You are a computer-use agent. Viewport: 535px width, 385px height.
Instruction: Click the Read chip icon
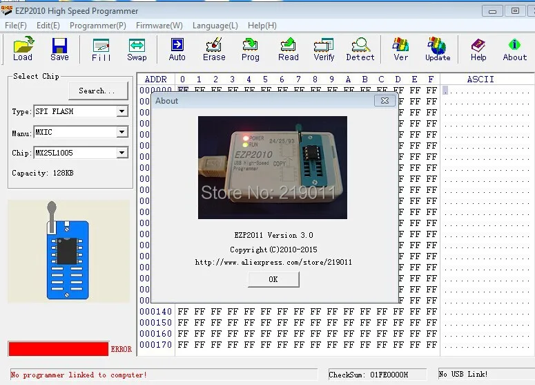[x=289, y=49]
